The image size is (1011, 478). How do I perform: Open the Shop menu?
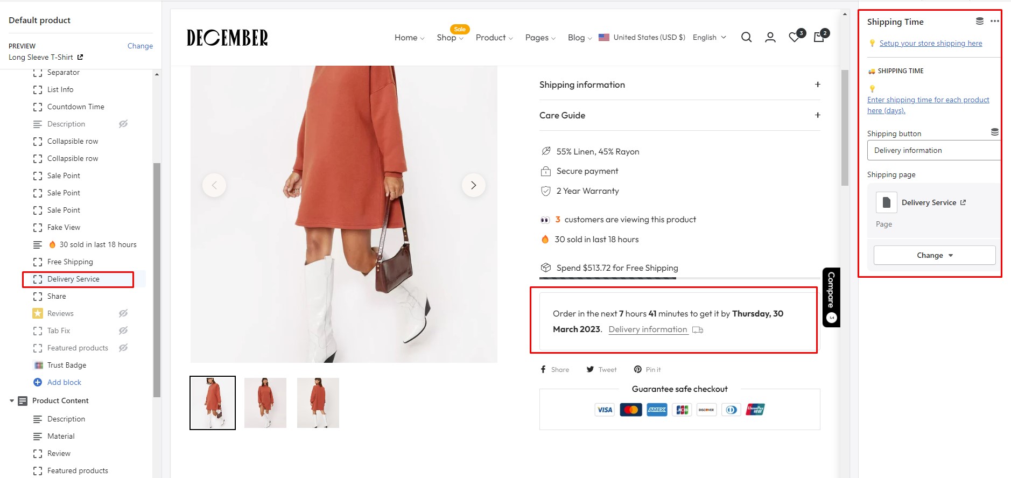(x=450, y=38)
